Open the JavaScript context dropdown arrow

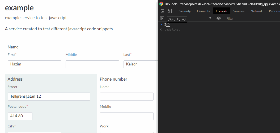pyautogui.click(x=210, y=18)
